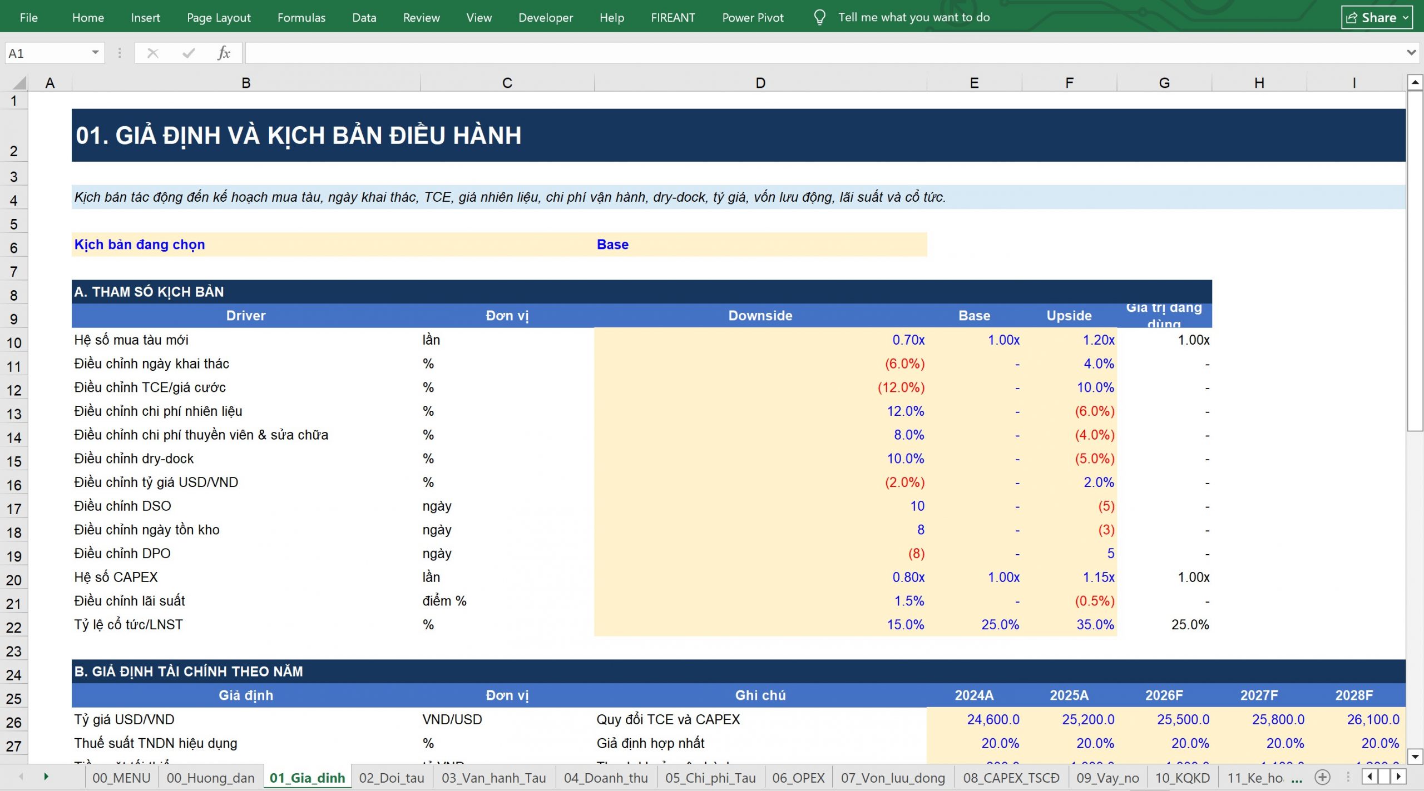Open the Page Layout tab
The width and height of the screenshot is (1424, 791).
click(x=219, y=17)
